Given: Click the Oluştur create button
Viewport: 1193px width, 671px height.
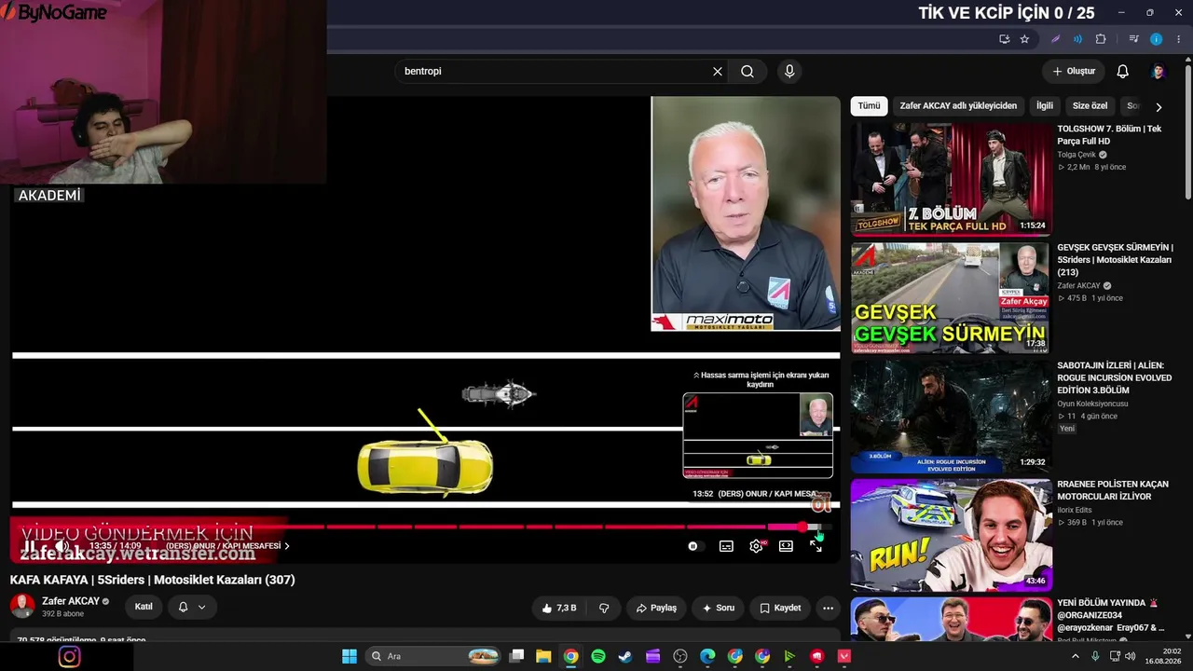Looking at the screenshot, I should pyautogui.click(x=1074, y=72).
